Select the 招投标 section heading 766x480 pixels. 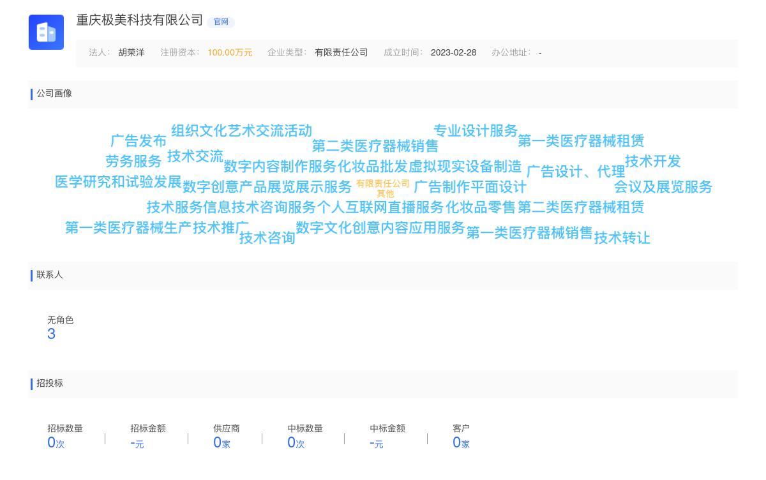[x=50, y=383]
